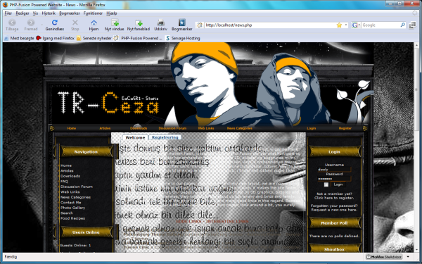Switch to the Registrering tab
The width and height of the screenshot is (422, 264).
pos(165,137)
